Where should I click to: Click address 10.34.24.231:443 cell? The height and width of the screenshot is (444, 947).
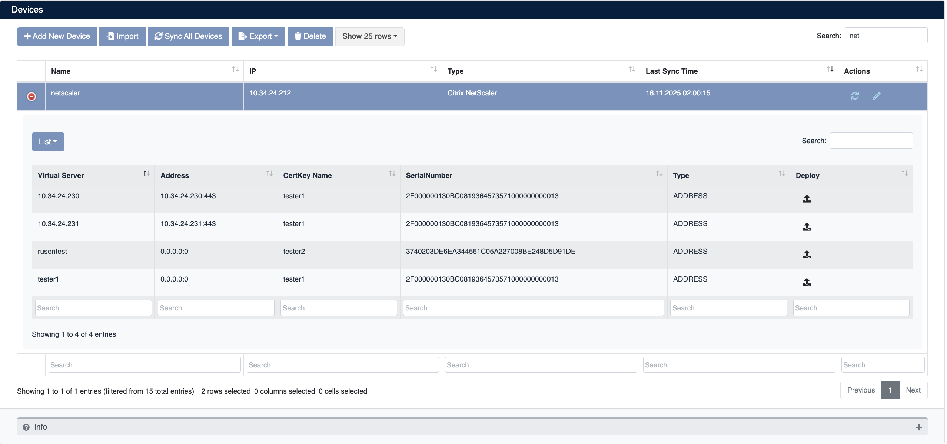coord(216,227)
